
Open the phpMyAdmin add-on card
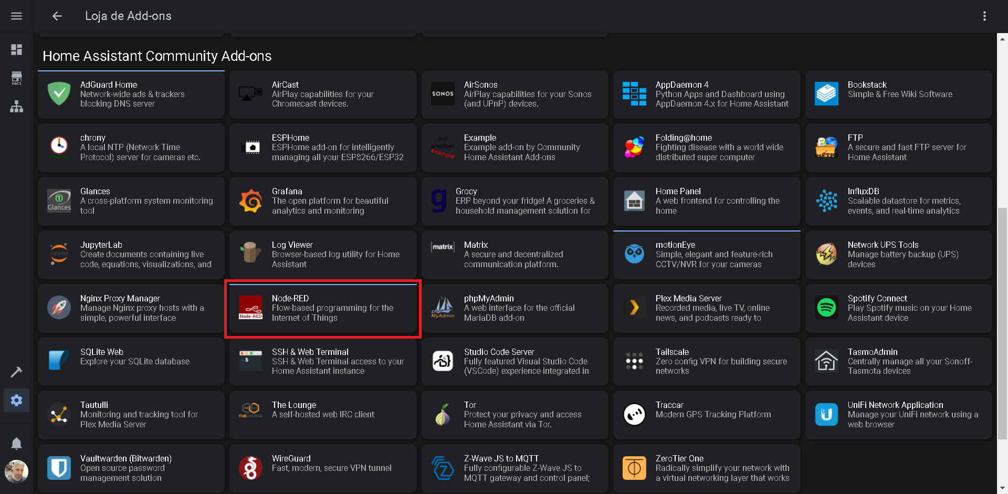pos(514,308)
